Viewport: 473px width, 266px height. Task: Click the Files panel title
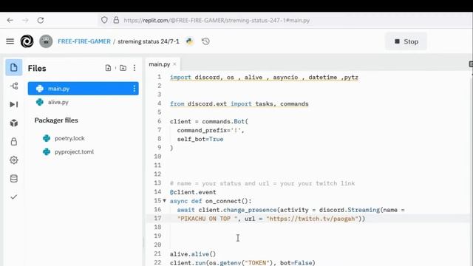tap(37, 69)
